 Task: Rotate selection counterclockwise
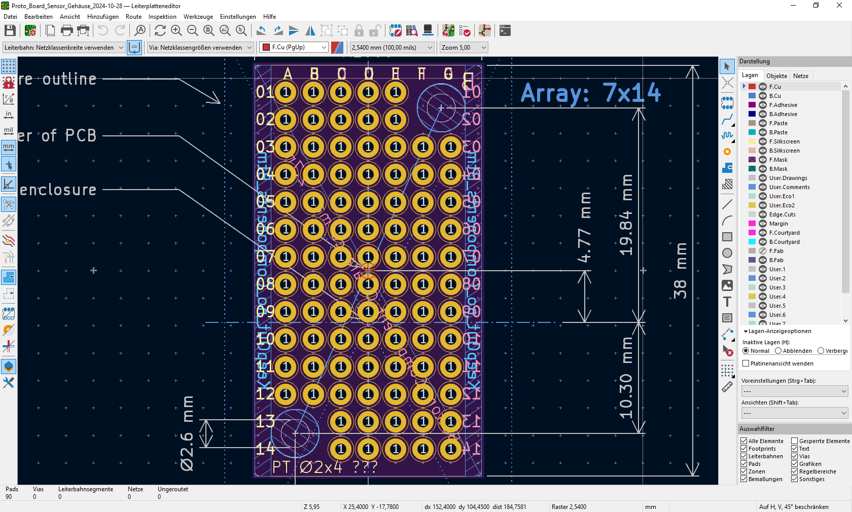pyautogui.click(x=262, y=31)
